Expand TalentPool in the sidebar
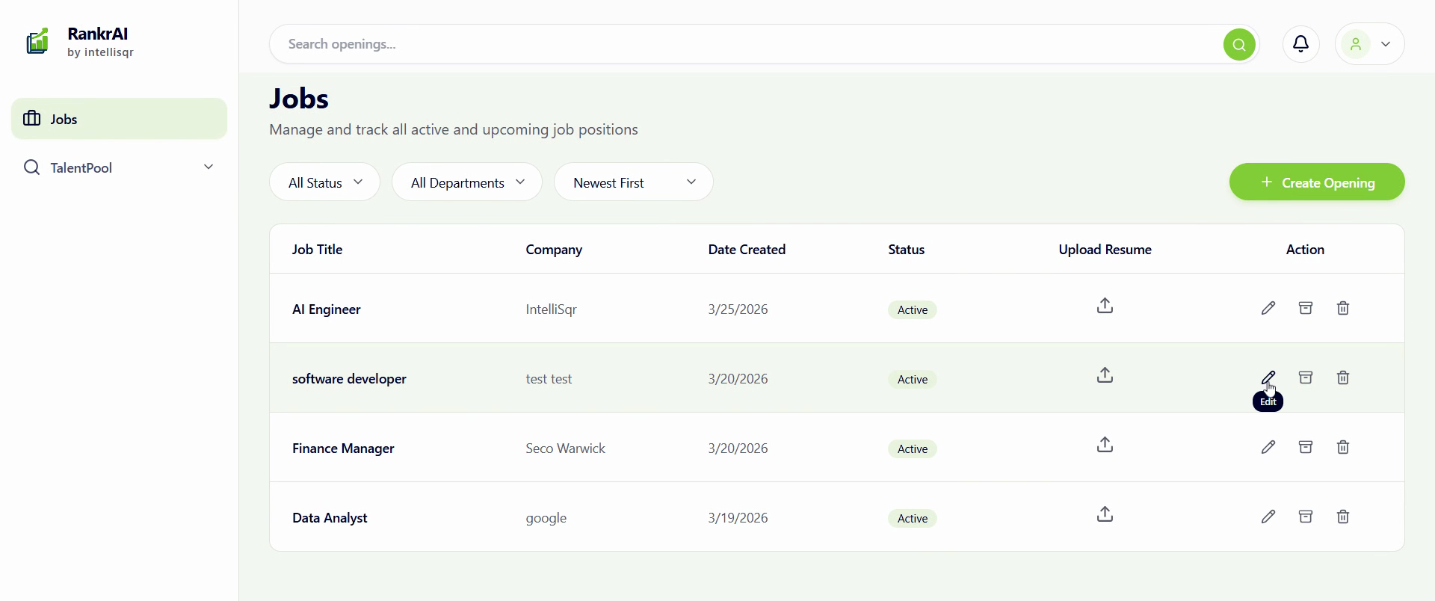 (120, 167)
